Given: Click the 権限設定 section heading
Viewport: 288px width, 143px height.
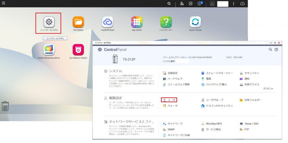Looking at the screenshot, I should pos(115,98).
